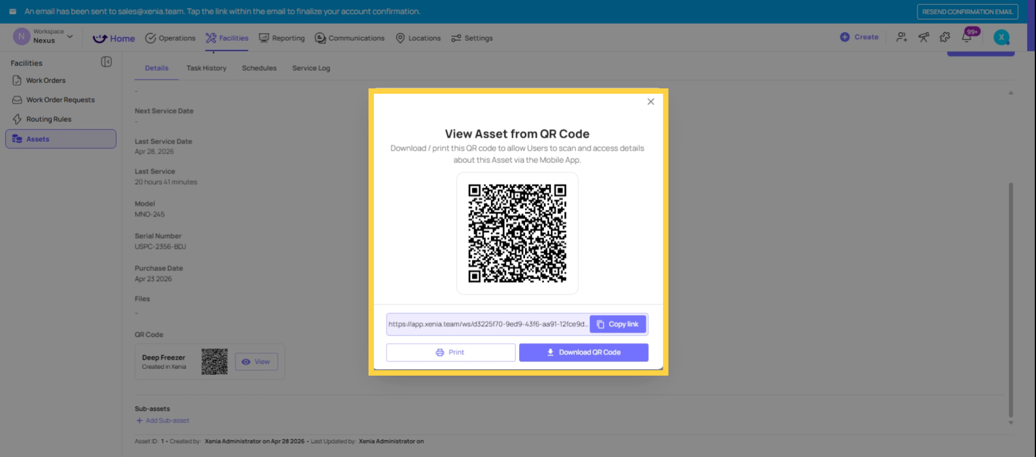Click the 20 hours 41 minutes value
This screenshot has height=457, width=1036.
pyautogui.click(x=166, y=182)
